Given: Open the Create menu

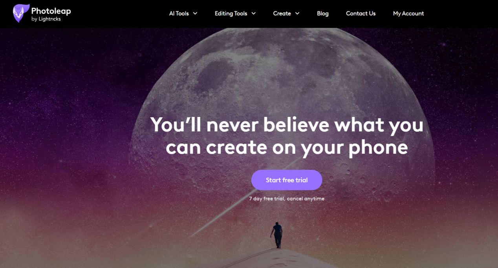Looking at the screenshot, I should [x=282, y=13].
